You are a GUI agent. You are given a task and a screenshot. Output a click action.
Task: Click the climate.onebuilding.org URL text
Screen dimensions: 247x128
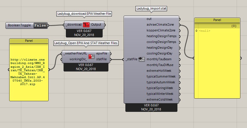[28, 72]
